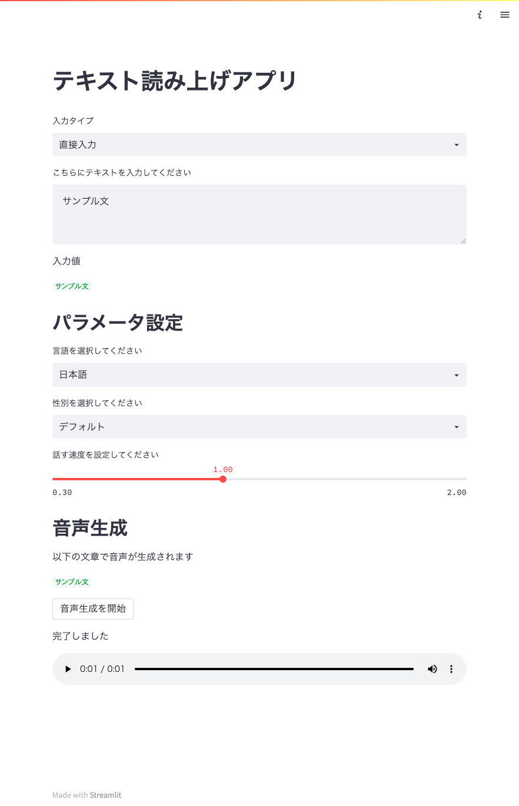Screen dimensions: 519x806
Task: Click the info "i" icon in header
Action: point(480,15)
